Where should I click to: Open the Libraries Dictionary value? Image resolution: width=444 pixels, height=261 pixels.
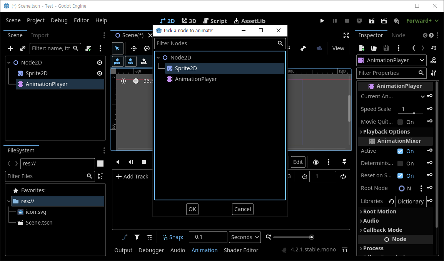point(411,202)
